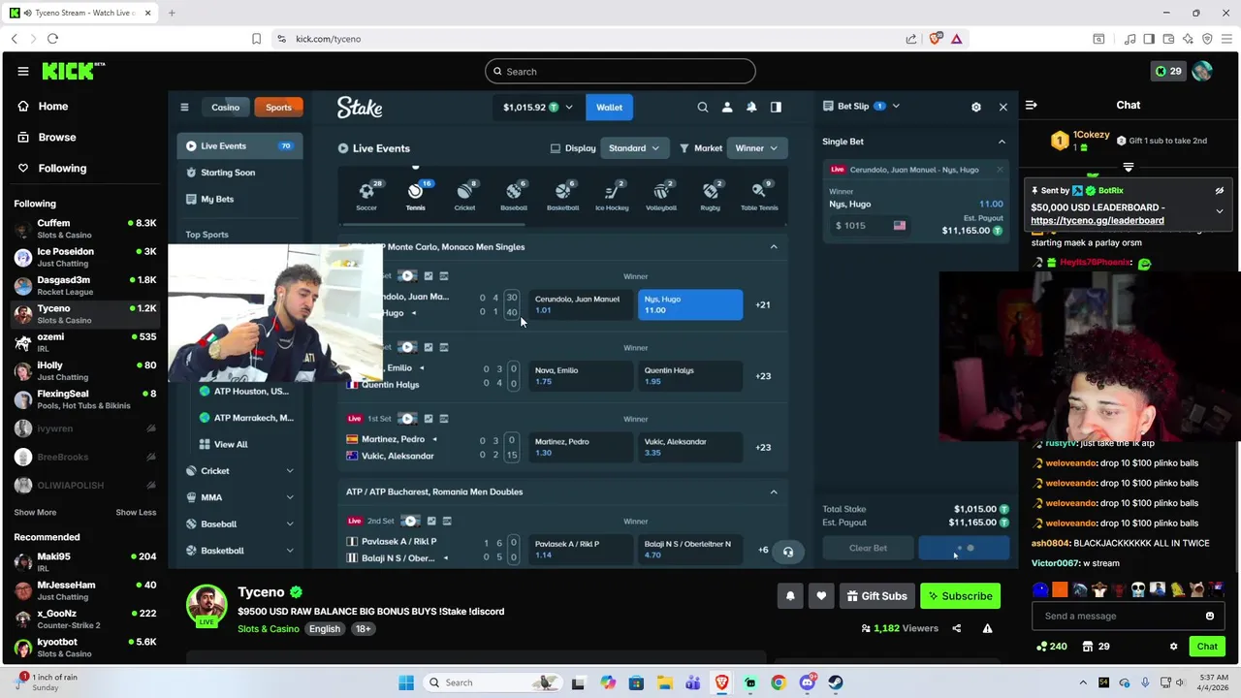The height and width of the screenshot is (698, 1241).
Task: Open live stream icon for Martinez-Vukic match
Action: pyautogui.click(x=407, y=419)
